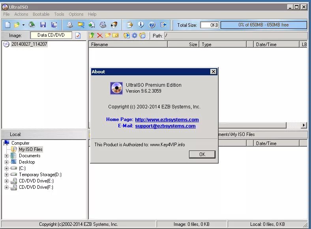The image size is (311, 229).
Task: Select My ISO Files in Local tree
Action: tap(30, 149)
